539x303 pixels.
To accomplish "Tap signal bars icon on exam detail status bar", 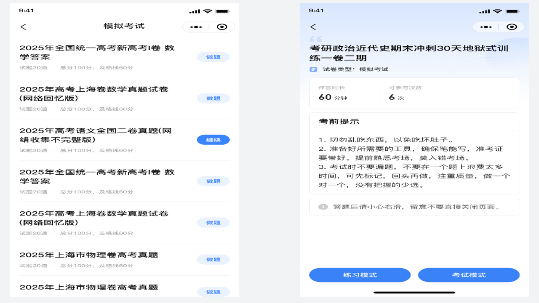I will tap(484, 11).
